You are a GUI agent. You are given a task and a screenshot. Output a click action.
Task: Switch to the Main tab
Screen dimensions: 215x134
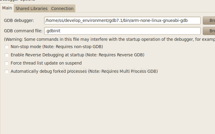[7, 8]
